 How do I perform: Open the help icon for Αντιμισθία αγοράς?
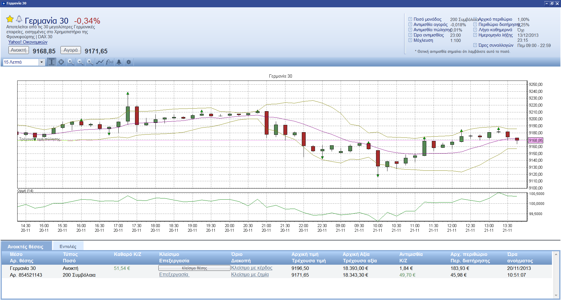pos(410,25)
